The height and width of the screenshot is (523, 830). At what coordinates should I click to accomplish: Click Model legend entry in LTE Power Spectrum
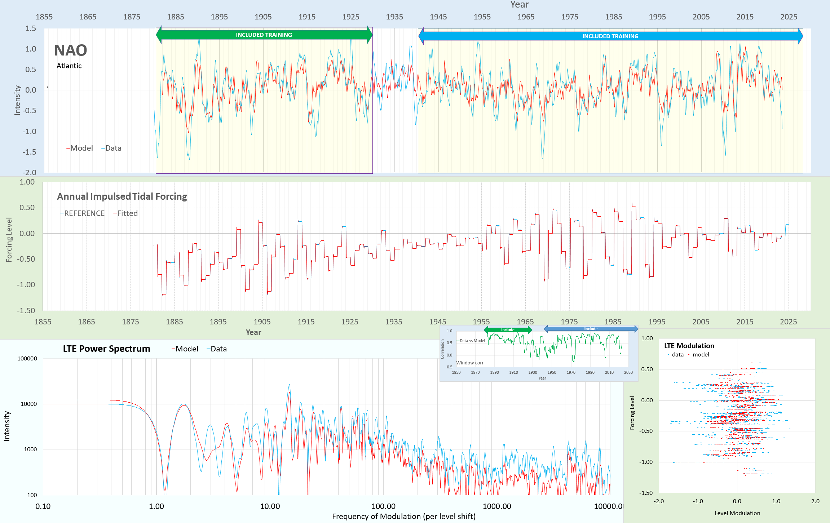[x=185, y=349]
